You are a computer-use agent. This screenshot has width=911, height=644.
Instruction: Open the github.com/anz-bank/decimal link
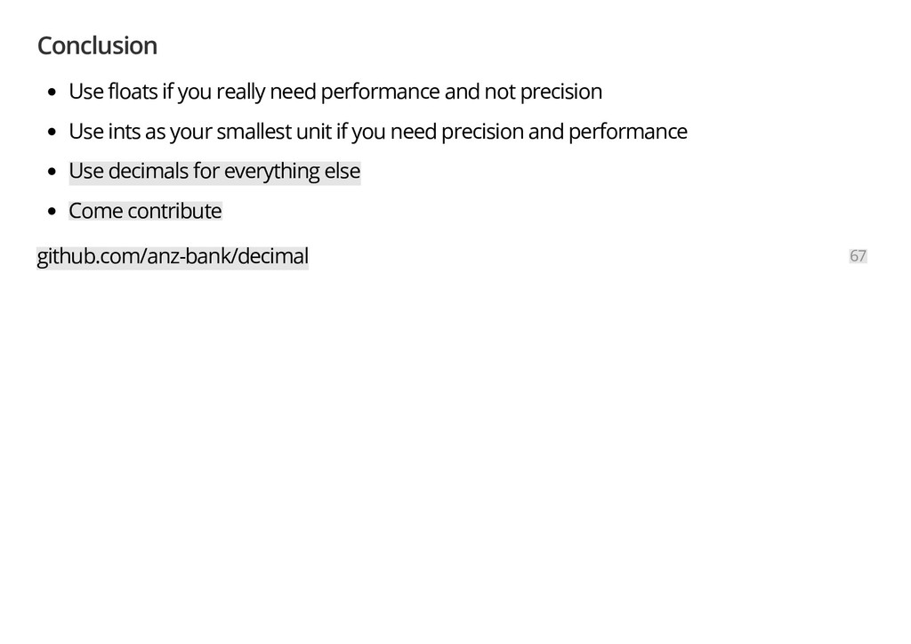pos(173,257)
